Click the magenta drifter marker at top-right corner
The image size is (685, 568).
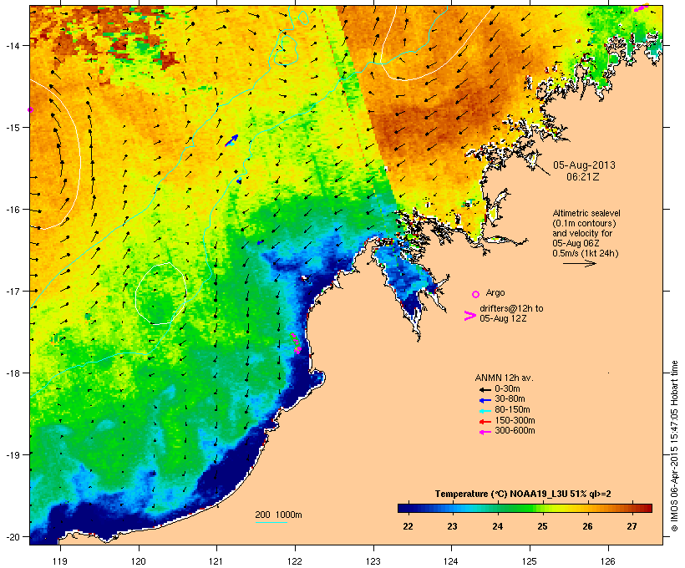click(641, 7)
